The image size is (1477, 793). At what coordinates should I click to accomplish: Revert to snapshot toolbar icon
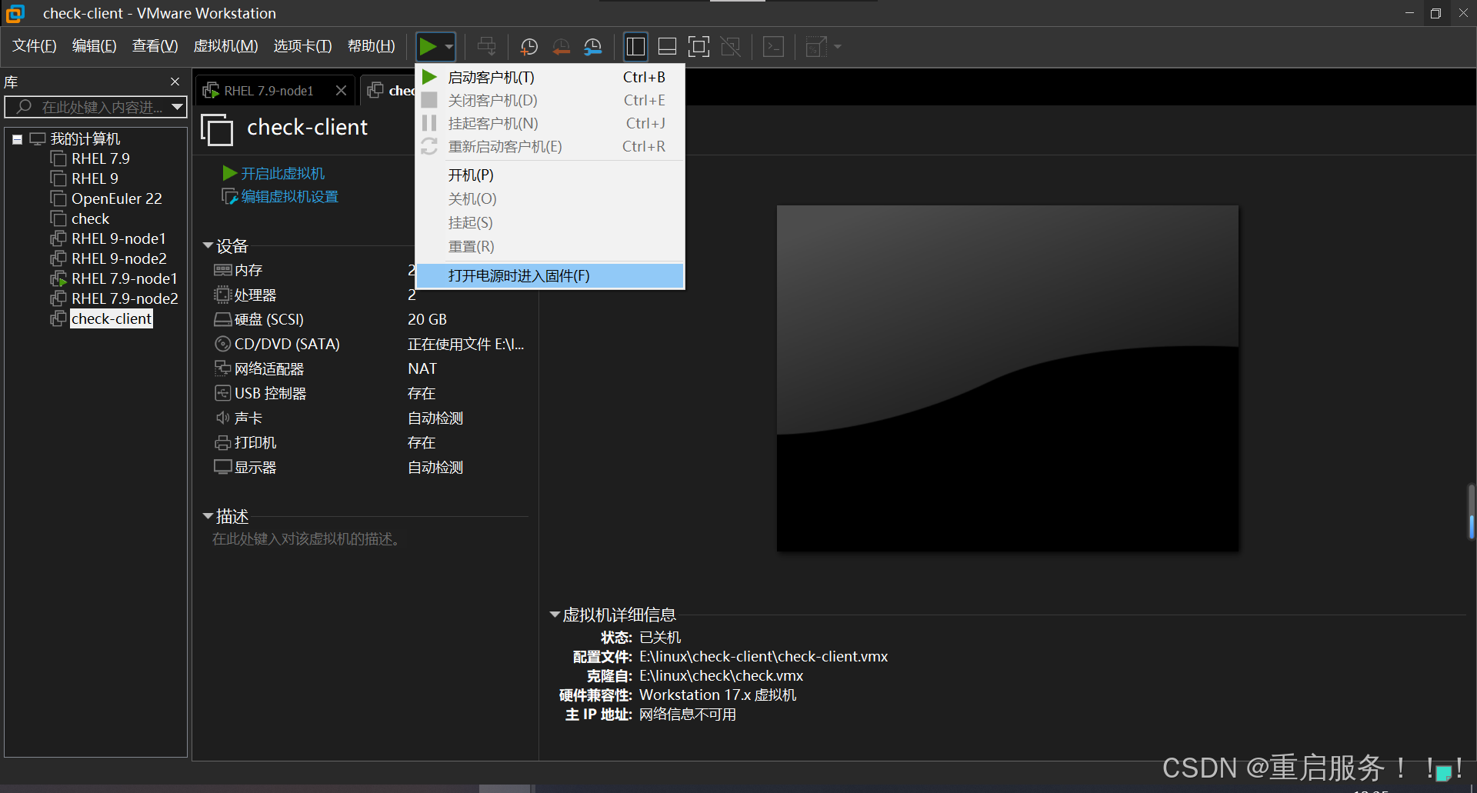pyautogui.click(x=562, y=47)
